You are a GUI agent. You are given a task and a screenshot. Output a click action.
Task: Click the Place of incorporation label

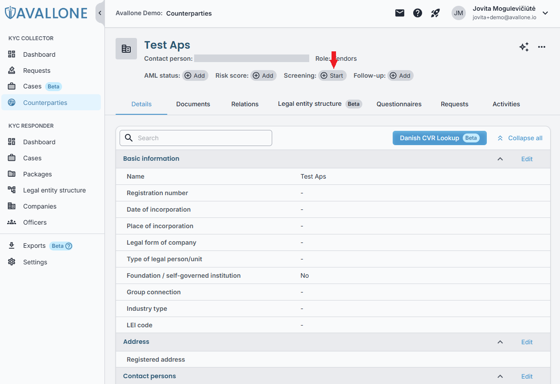pos(160,226)
